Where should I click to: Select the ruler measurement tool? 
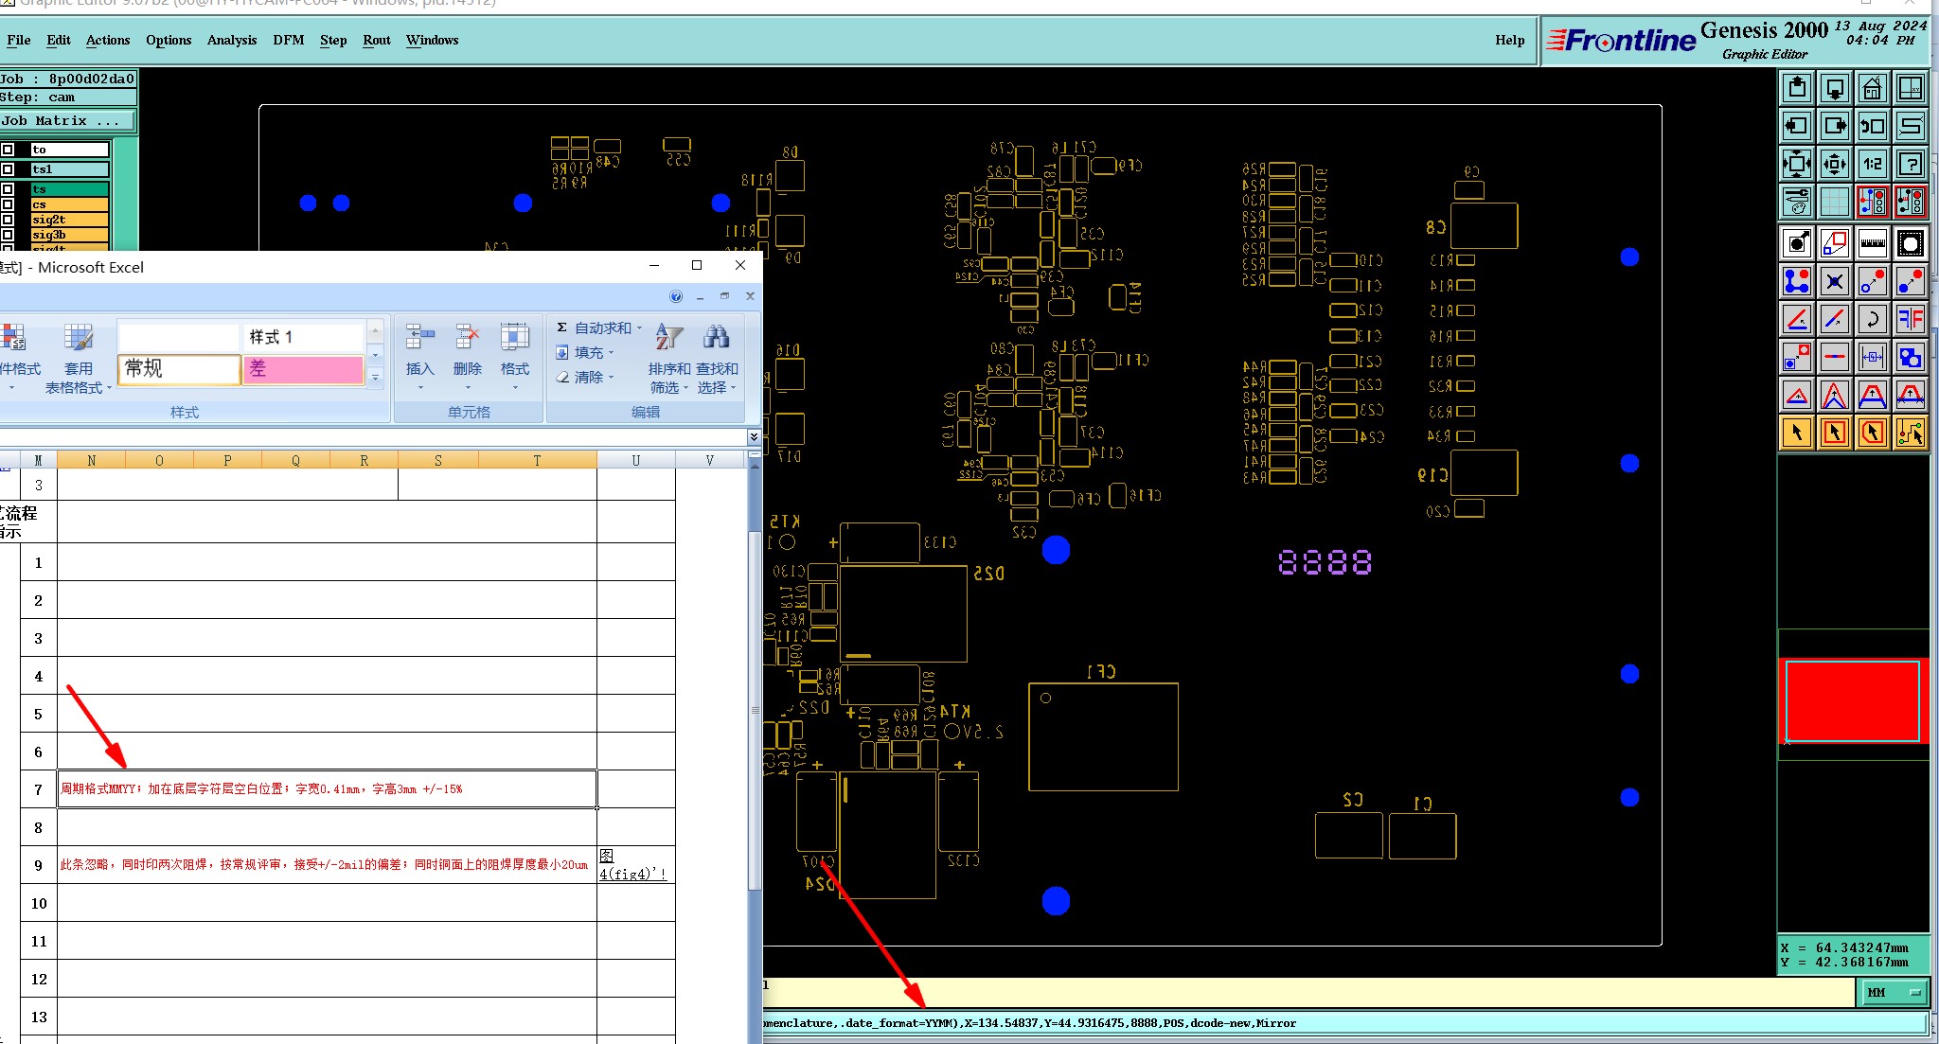1872,243
